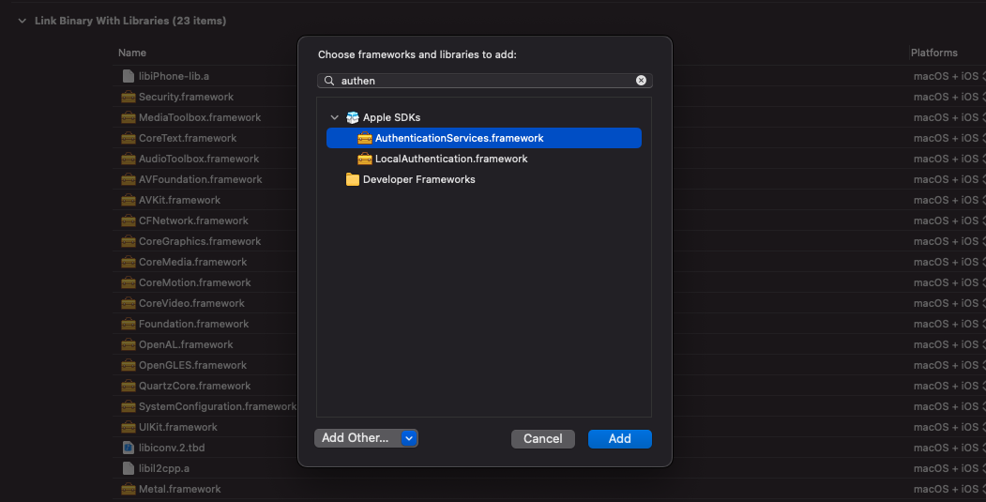Click the search magnifier icon

click(x=329, y=81)
